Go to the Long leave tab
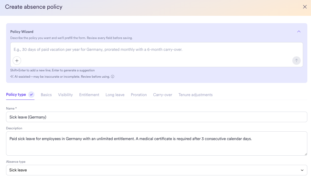 (115, 95)
